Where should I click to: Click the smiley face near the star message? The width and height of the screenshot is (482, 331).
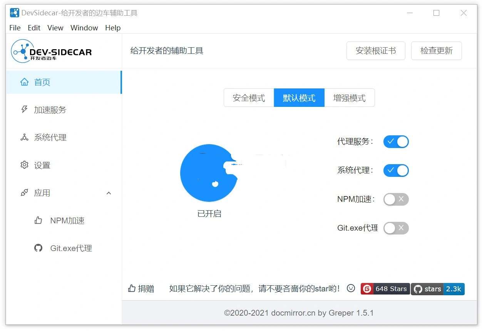click(351, 288)
